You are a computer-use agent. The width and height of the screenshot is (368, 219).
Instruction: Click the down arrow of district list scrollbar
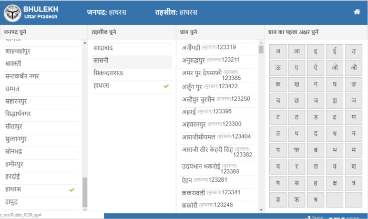85,210
